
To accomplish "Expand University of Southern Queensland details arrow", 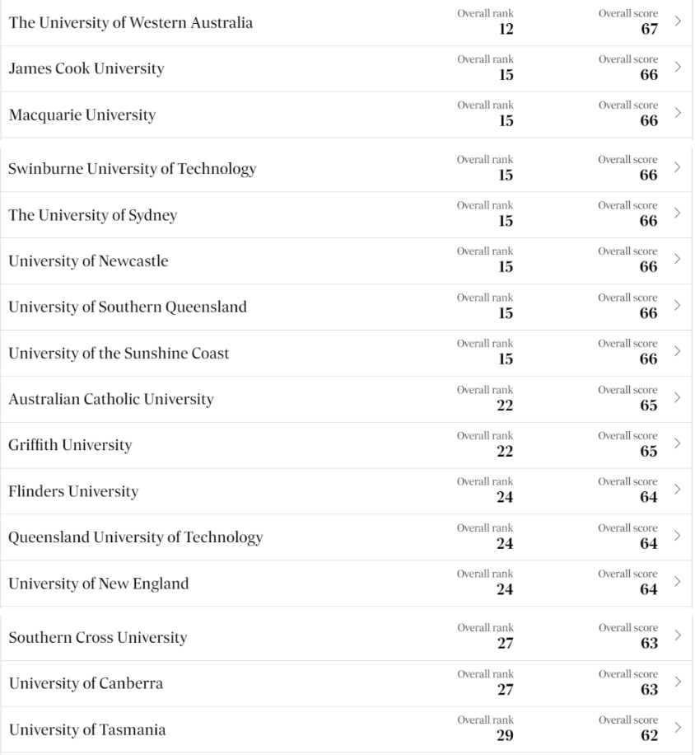I will [x=677, y=305].
